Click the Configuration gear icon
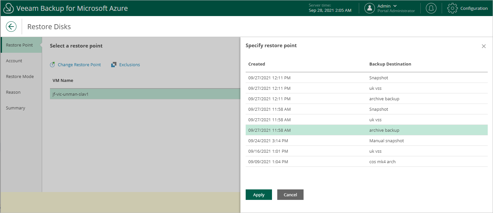 (453, 8)
